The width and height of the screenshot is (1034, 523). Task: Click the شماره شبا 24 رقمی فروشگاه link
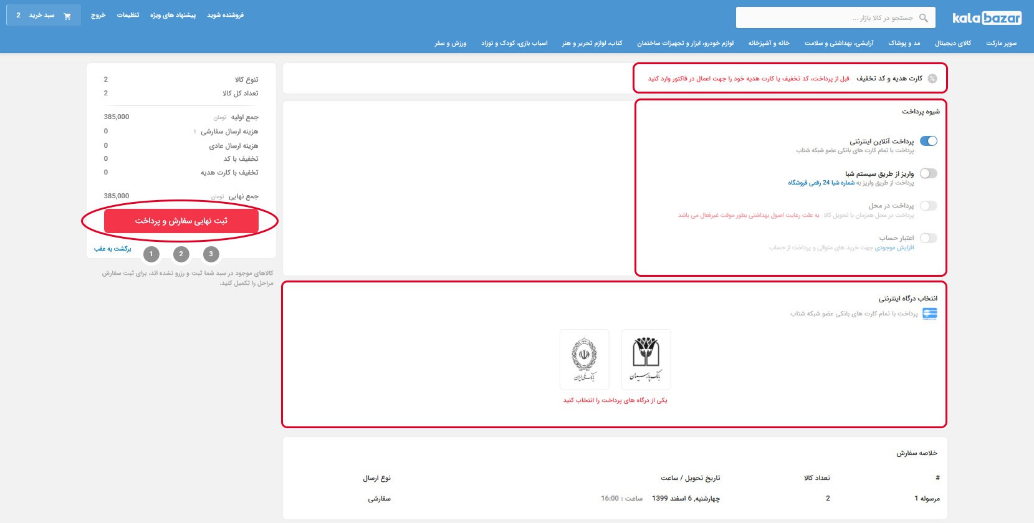[821, 183]
